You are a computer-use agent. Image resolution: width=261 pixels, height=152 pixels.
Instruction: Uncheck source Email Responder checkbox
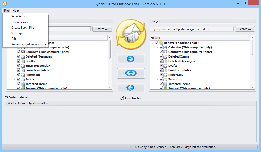click(x=18, y=66)
